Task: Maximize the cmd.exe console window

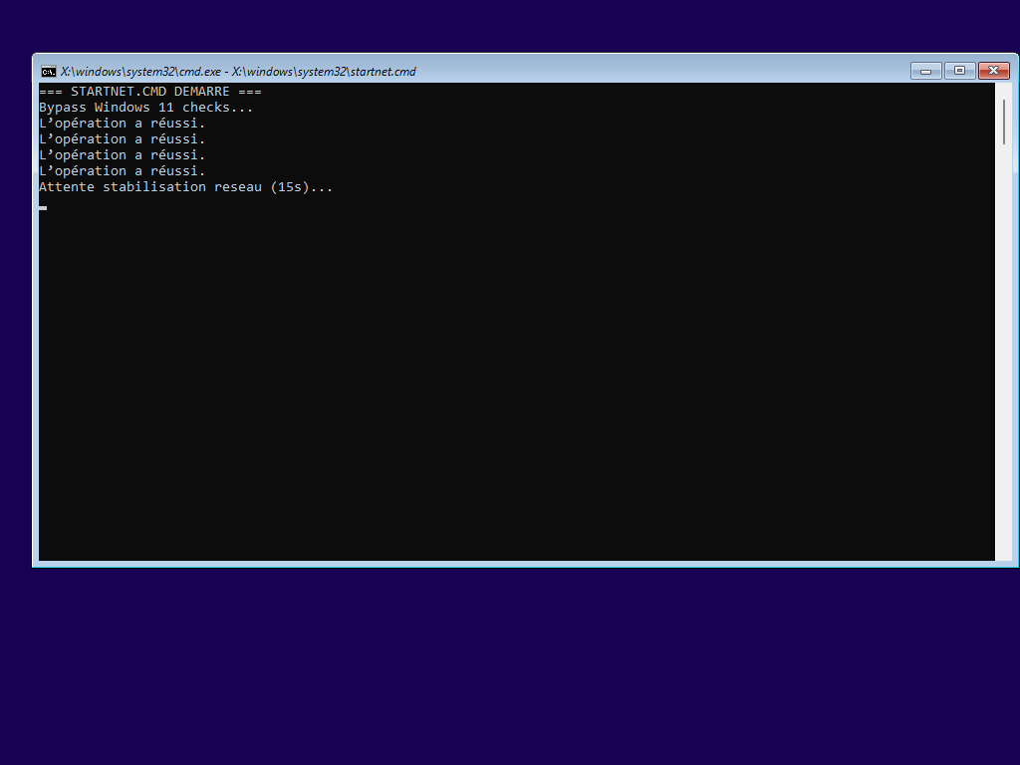Action: click(959, 71)
